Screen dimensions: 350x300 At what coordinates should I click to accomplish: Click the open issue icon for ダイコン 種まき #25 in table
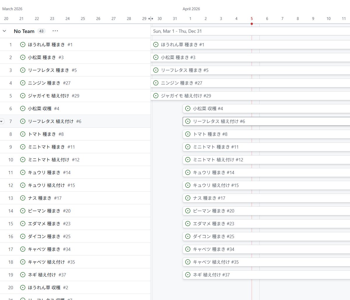[x=23, y=236]
